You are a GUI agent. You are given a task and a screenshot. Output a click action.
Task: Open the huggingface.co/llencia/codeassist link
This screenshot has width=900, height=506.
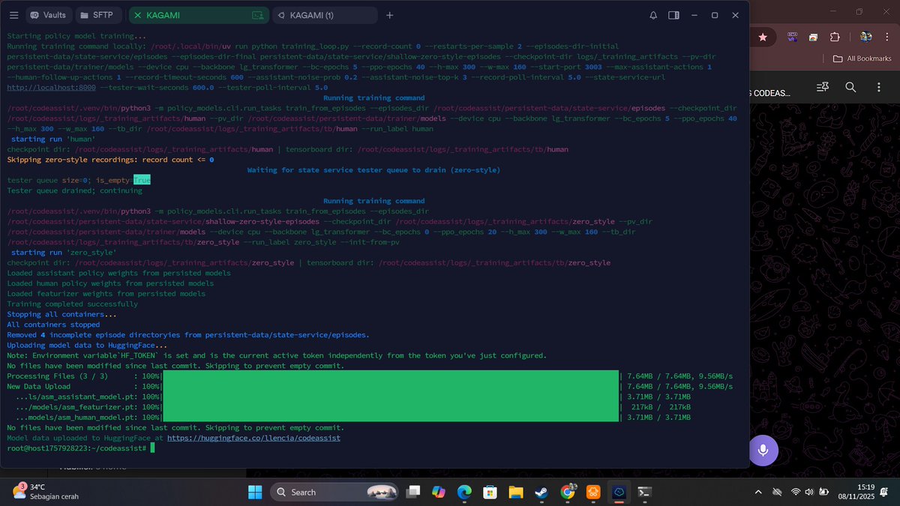[x=253, y=437]
